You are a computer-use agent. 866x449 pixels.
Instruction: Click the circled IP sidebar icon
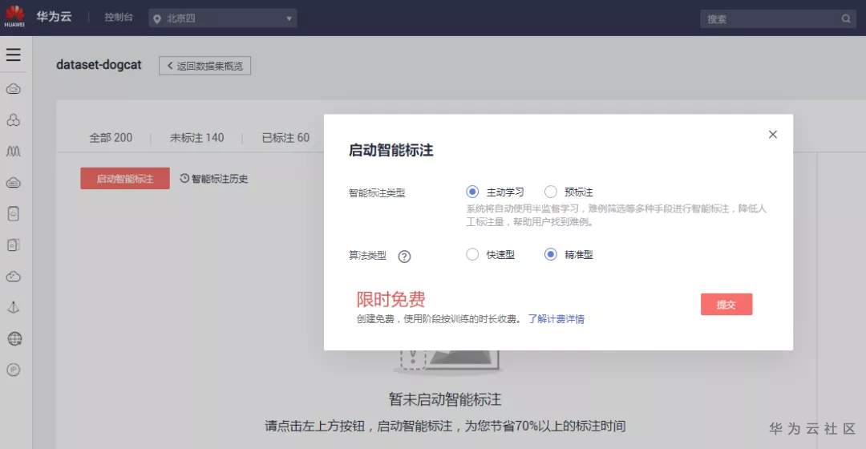[x=14, y=370]
